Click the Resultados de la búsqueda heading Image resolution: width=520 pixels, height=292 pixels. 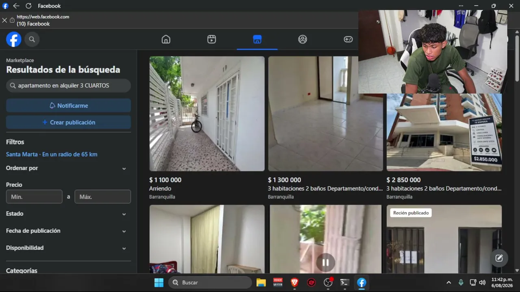tap(63, 70)
